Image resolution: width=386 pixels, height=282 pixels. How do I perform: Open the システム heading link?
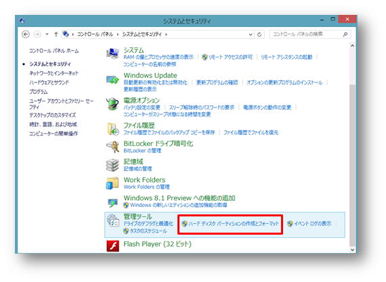point(133,50)
